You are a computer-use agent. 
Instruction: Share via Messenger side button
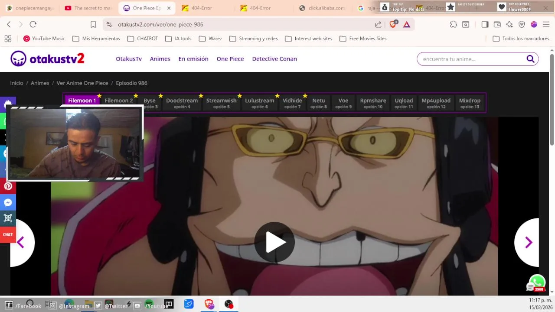click(8, 202)
